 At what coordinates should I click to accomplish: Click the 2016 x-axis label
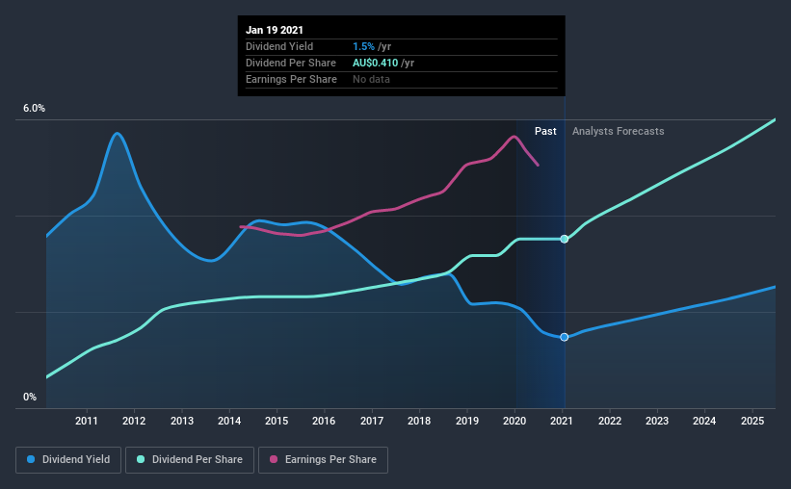click(324, 421)
